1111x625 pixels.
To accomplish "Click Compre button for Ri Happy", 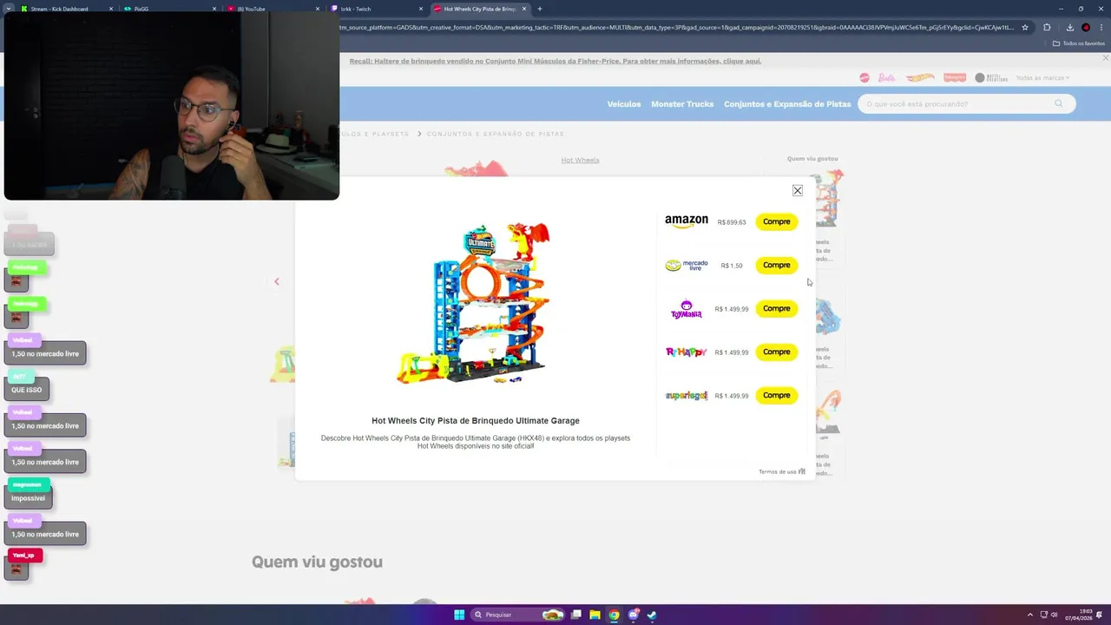I will tap(777, 352).
